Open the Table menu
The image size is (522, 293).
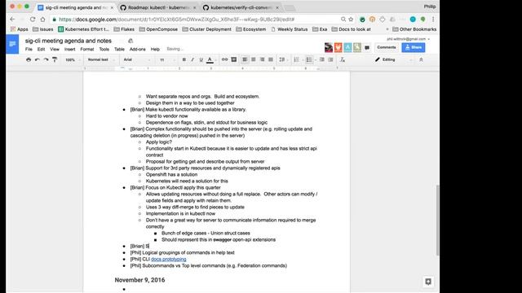[119, 49]
